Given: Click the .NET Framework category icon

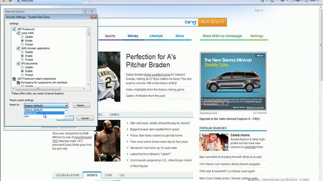Looking at the screenshot, I should tap(14, 29).
